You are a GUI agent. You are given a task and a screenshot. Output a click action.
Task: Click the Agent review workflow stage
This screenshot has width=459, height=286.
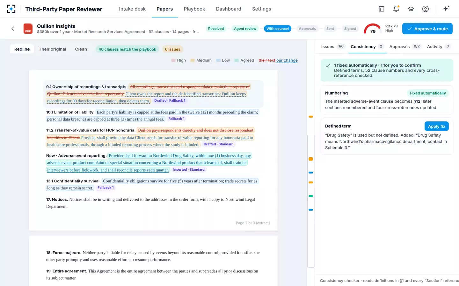(245, 29)
